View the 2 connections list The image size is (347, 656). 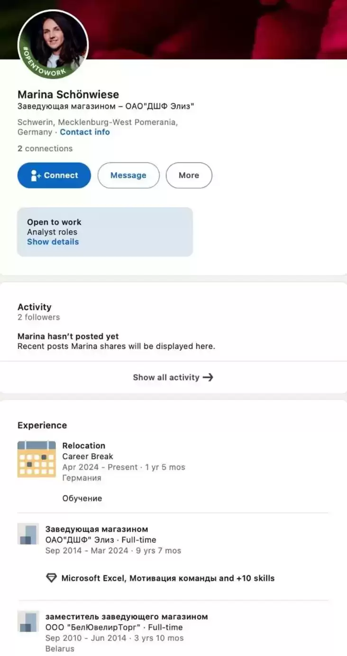45,148
